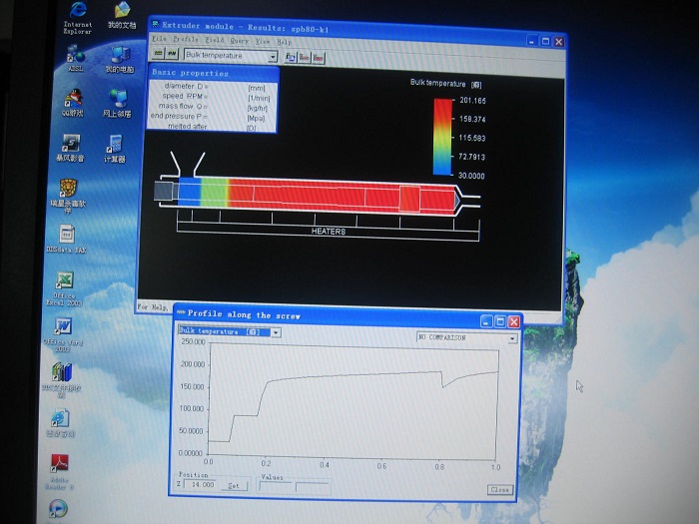The image size is (699, 524).
Task: Click the first toolbar icon left of field dropdown
Action: click(x=158, y=54)
